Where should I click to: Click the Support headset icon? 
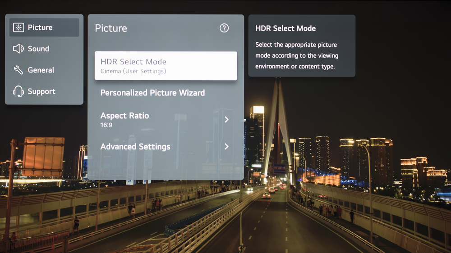[18, 91]
